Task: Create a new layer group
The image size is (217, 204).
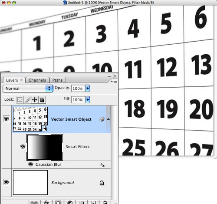Action: click(81, 202)
